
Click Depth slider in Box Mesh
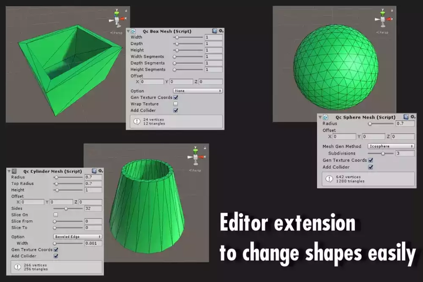pos(188,44)
